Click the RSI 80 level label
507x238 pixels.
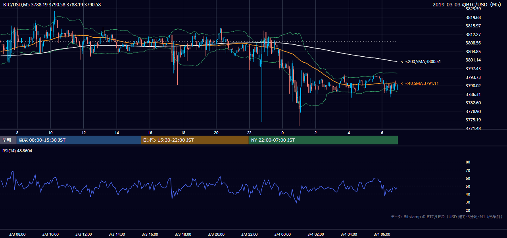coord(468,162)
